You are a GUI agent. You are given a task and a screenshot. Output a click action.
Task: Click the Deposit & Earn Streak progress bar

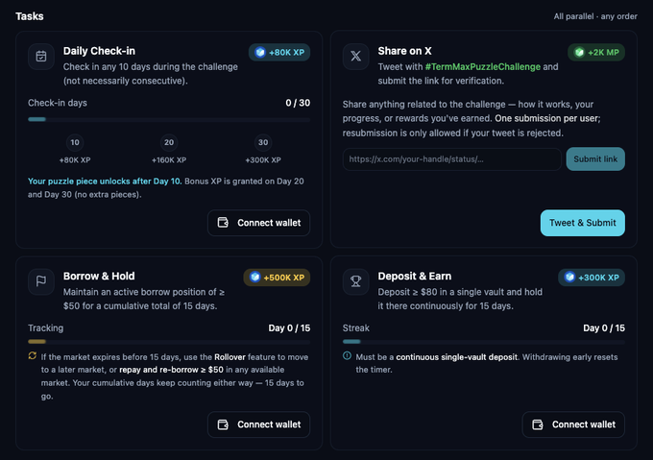coord(484,342)
